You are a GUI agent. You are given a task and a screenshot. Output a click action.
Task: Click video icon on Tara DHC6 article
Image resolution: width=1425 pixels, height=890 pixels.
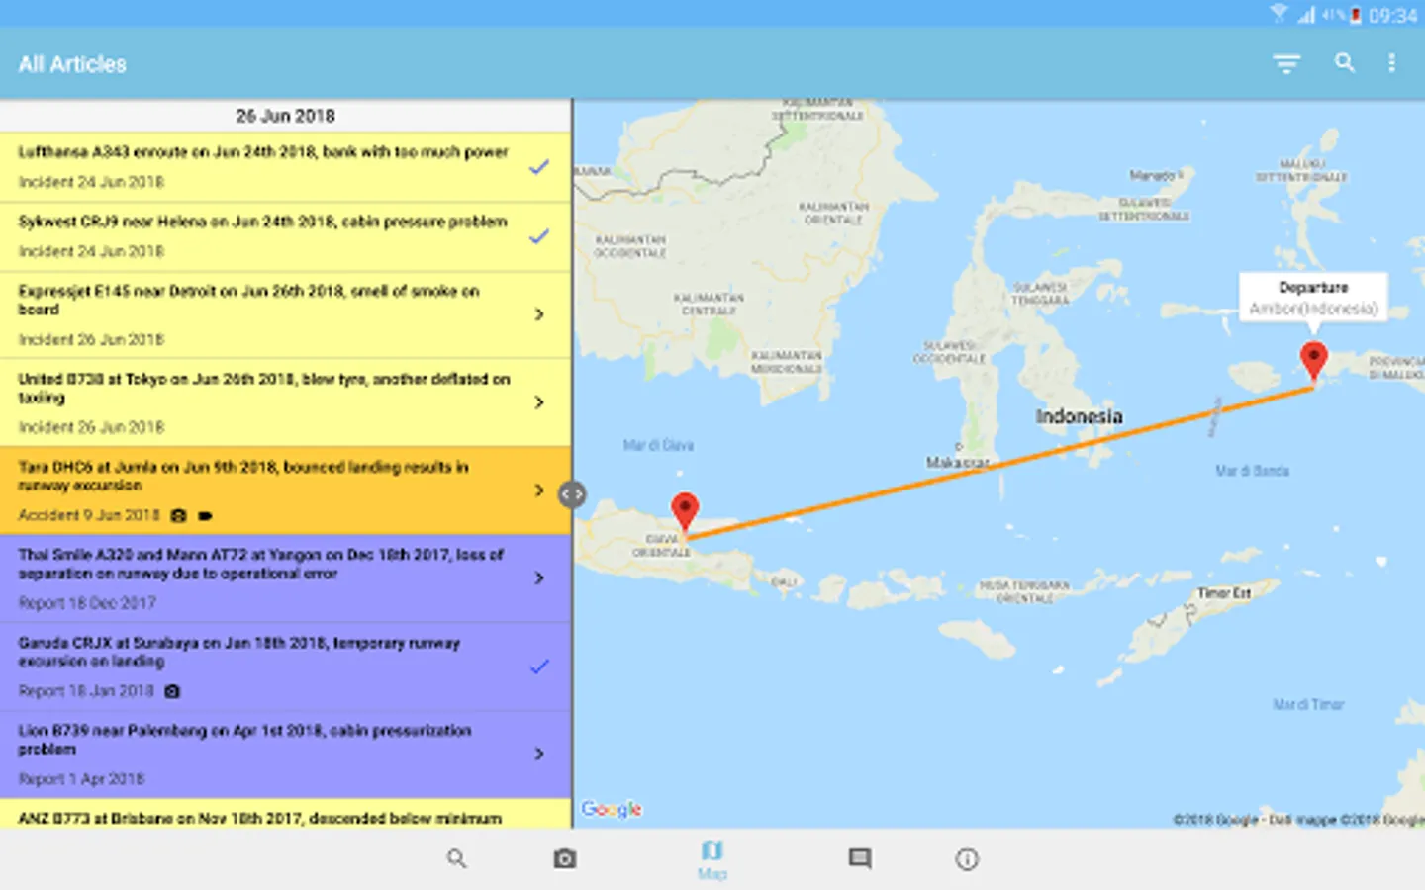[x=205, y=515]
